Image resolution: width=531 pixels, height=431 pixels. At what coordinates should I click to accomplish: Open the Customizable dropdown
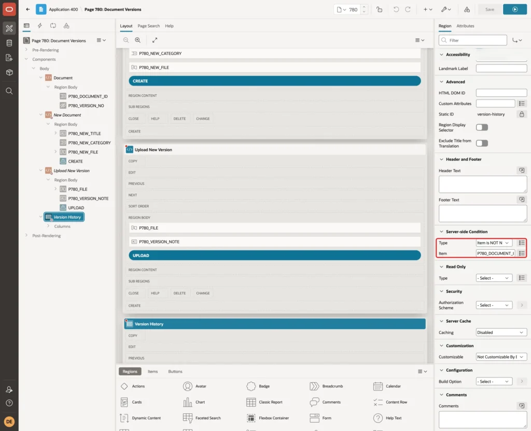click(x=501, y=357)
